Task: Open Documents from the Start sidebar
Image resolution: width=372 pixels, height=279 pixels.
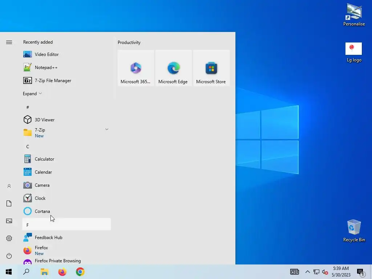Action: tap(9, 203)
